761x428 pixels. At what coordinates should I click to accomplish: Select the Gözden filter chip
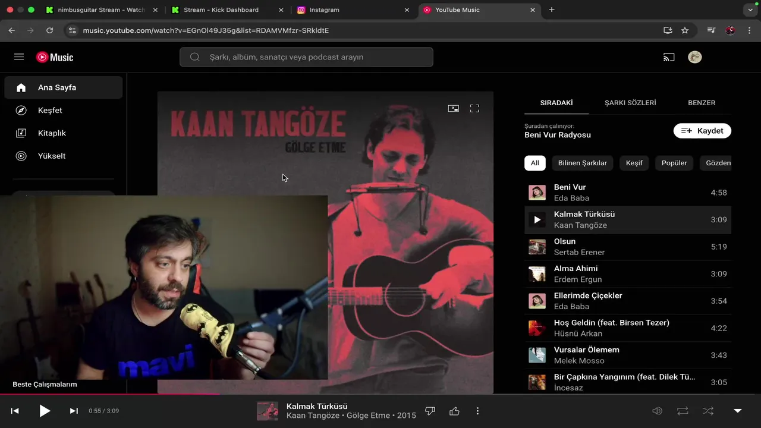coord(716,163)
